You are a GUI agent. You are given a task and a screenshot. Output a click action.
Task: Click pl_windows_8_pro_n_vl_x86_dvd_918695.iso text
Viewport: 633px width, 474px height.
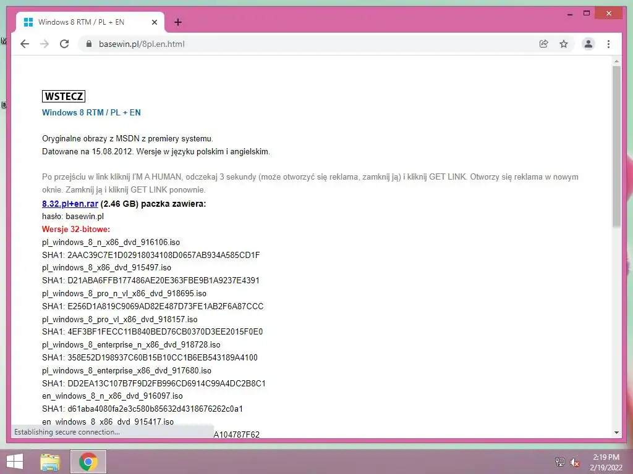tap(124, 293)
